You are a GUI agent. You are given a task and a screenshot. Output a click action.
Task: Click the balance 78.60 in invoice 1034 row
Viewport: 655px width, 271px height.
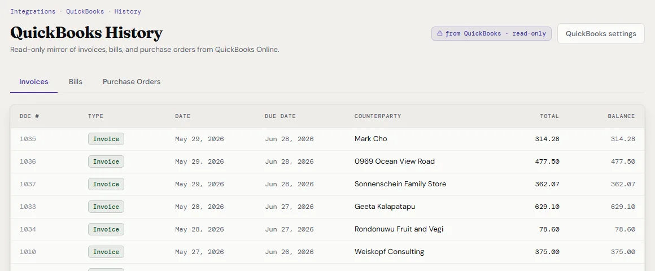coord(625,229)
